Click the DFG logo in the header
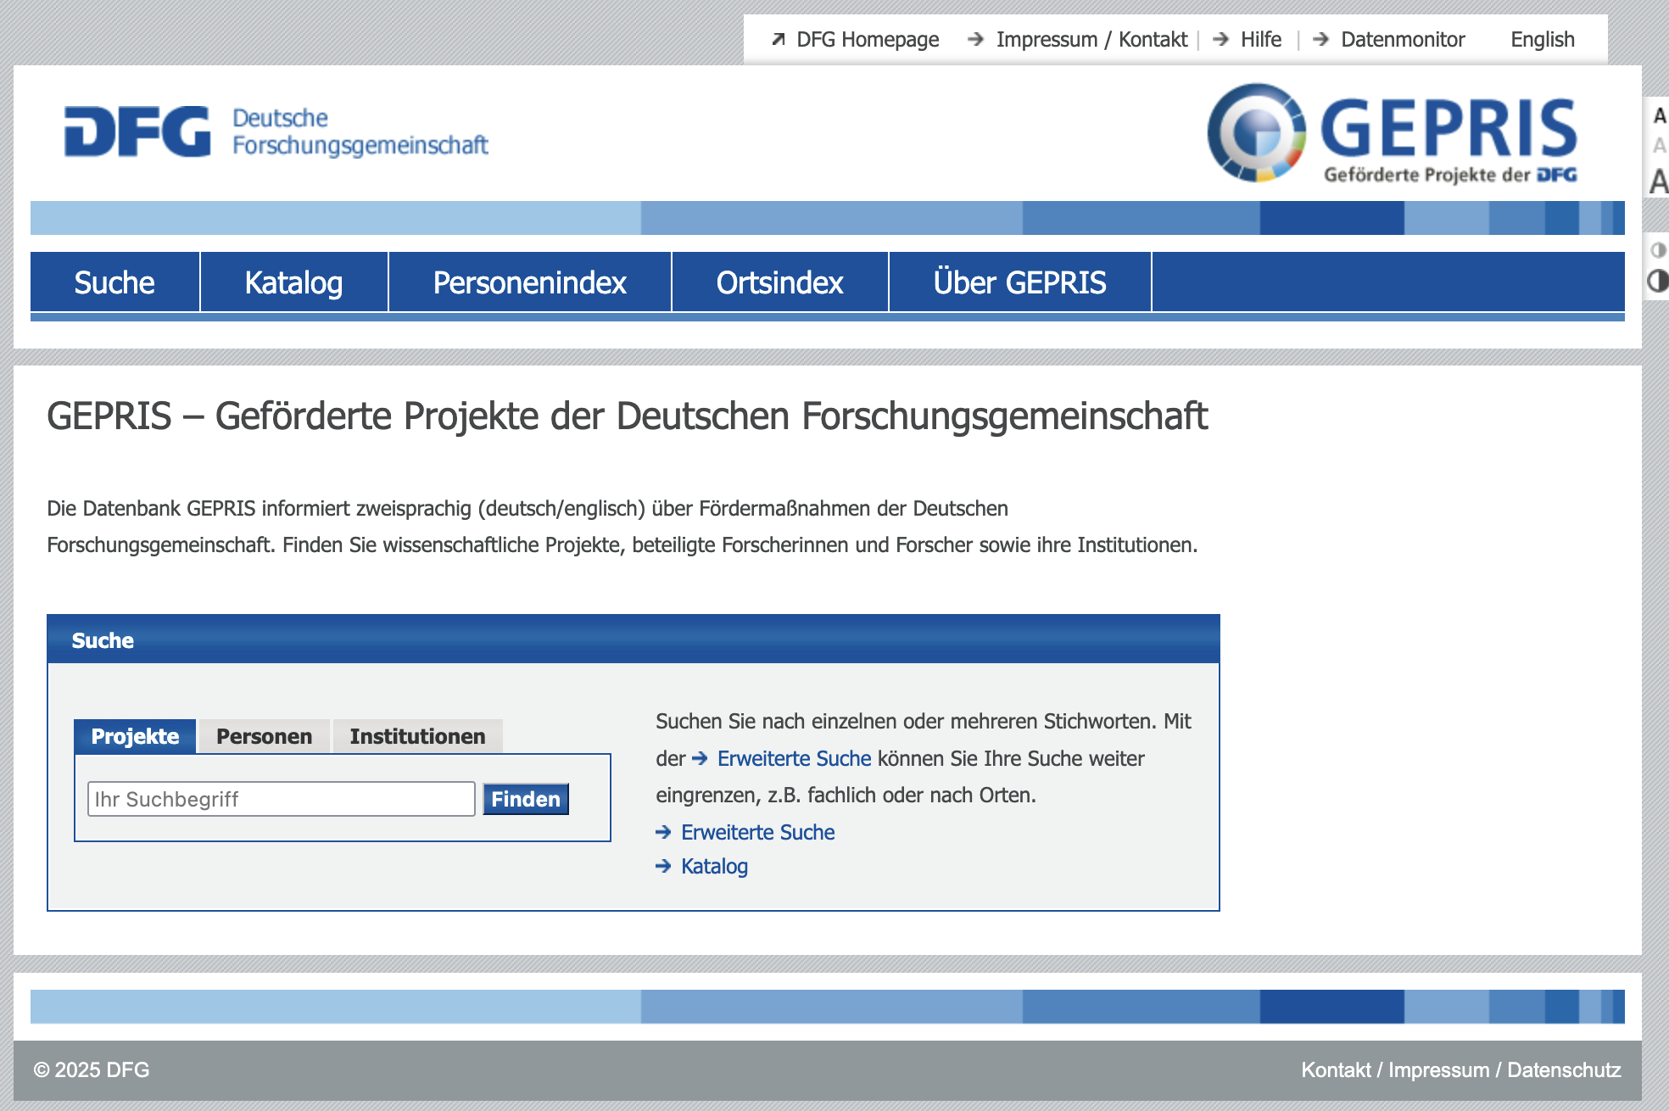 (137, 131)
